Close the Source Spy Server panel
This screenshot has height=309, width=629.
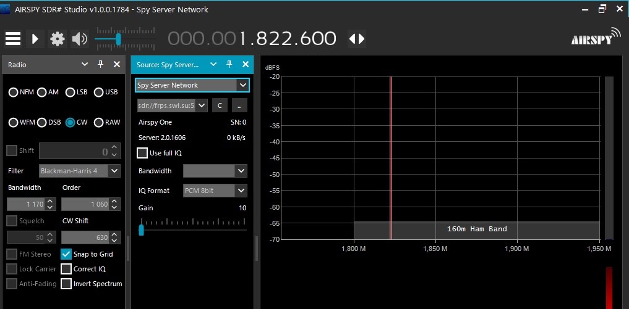click(245, 64)
